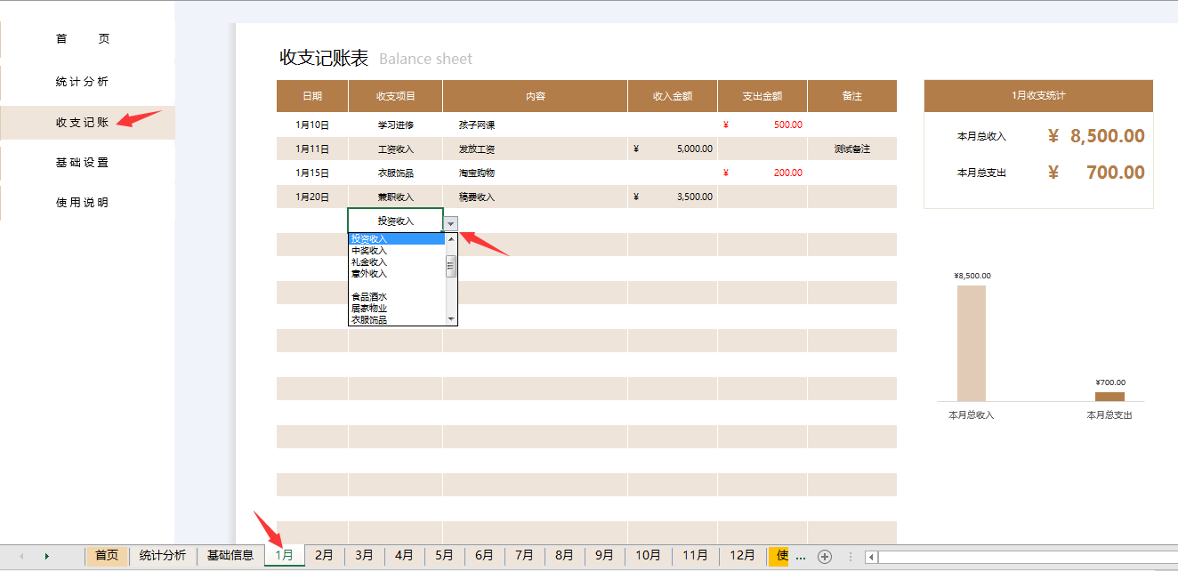Click the 500.00 expense cell
Screen dimensions: 1178x571
[x=762, y=125]
